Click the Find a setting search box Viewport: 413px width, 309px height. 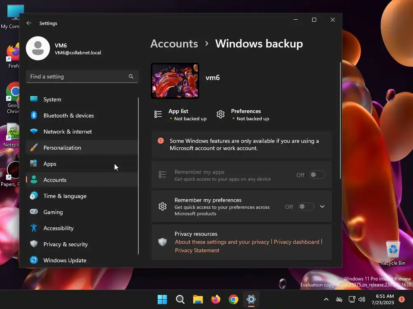coord(82,76)
